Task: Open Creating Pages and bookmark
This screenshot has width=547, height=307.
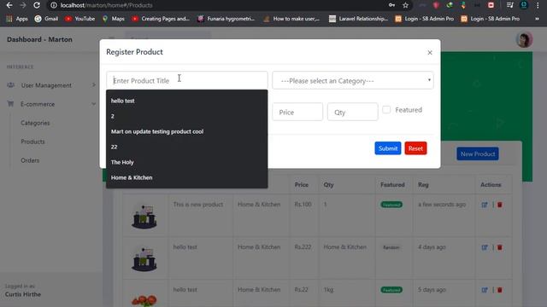Action: click(x=161, y=19)
